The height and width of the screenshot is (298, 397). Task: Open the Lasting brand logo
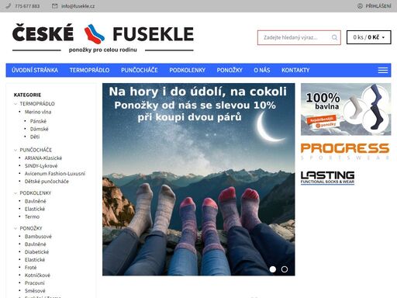tap(327, 178)
